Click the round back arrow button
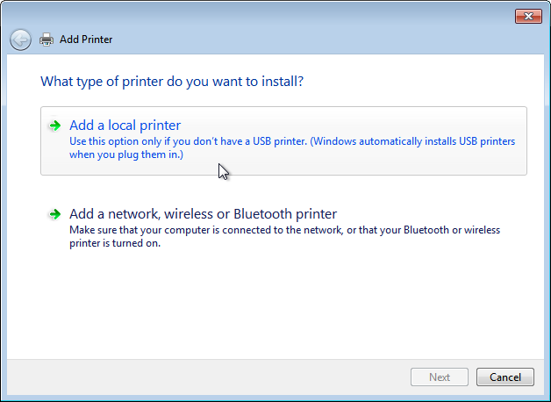 pyautogui.click(x=20, y=39)
